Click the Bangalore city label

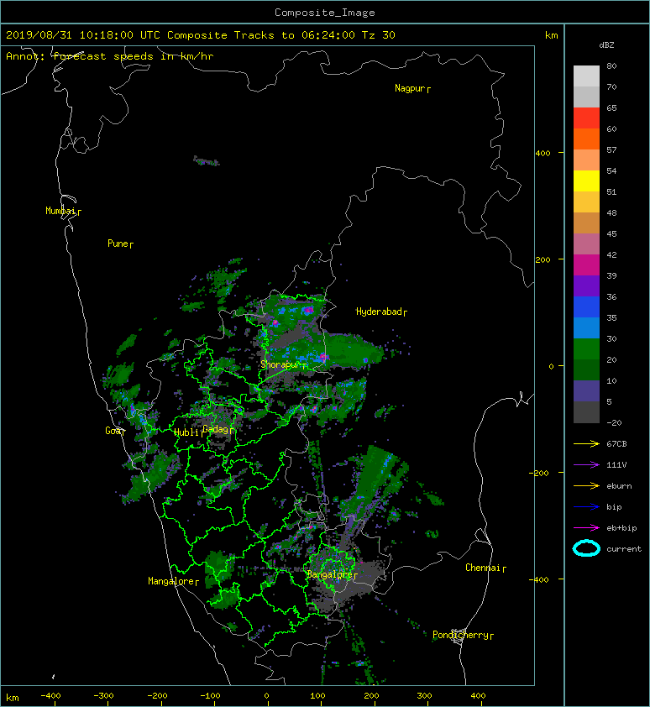pos(332,574)
